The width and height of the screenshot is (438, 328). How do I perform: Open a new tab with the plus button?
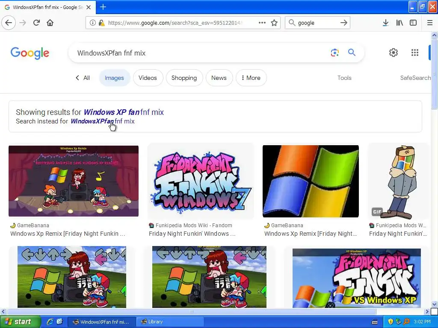(x=103, y=7)
